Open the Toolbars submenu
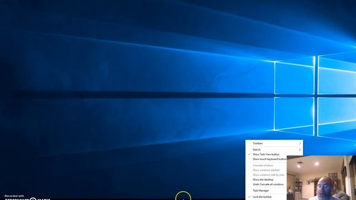The width and height of the screenshot is (356, 200). (x=274, y=143)
